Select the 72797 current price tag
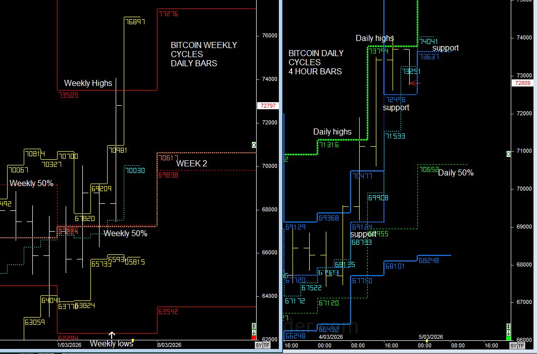This screenshot has width=537, height=354. click(268, 106)
